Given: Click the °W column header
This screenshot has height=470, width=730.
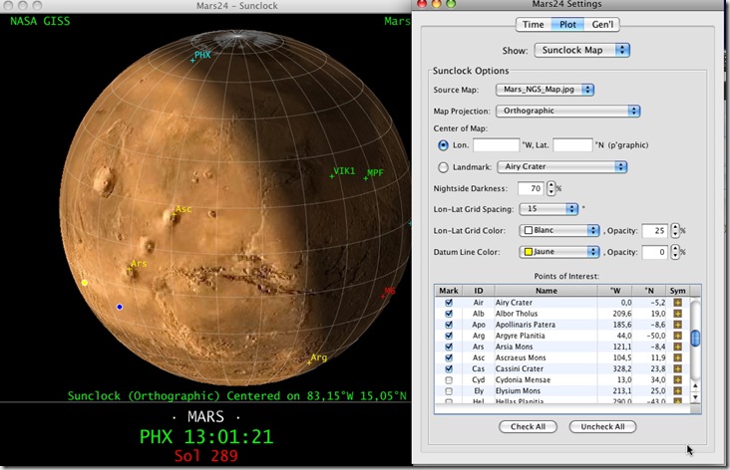Looking at the screenshot, I should coord(615,291).
